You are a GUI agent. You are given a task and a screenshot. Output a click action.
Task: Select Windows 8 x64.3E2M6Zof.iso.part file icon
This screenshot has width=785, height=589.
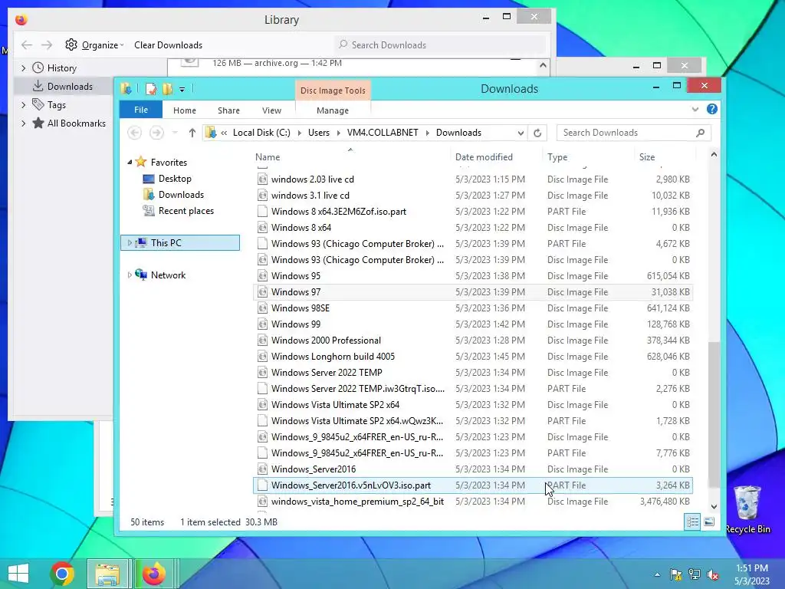point(262,212)
